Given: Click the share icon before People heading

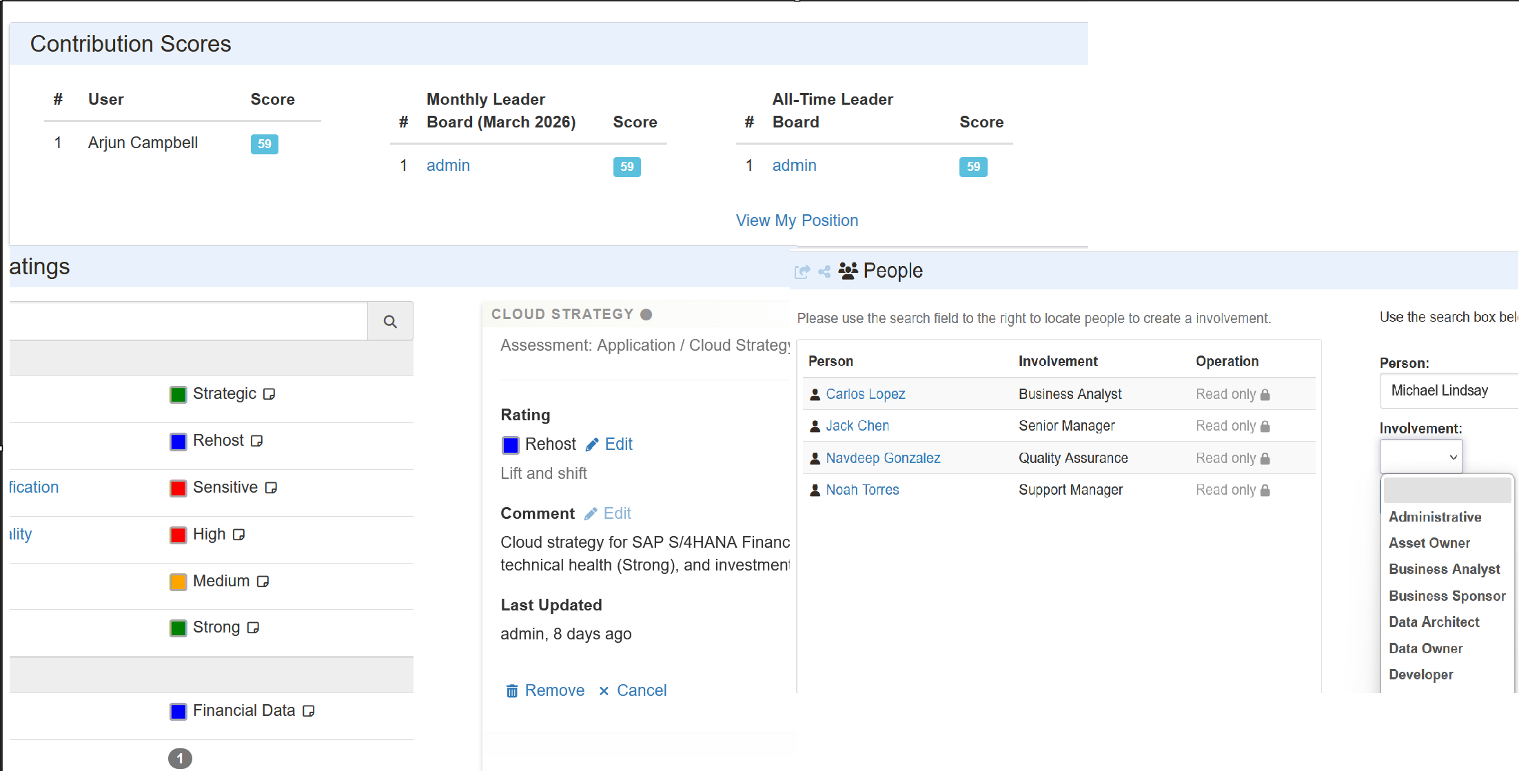Looking at the screenshot, I should click(824, 271).
